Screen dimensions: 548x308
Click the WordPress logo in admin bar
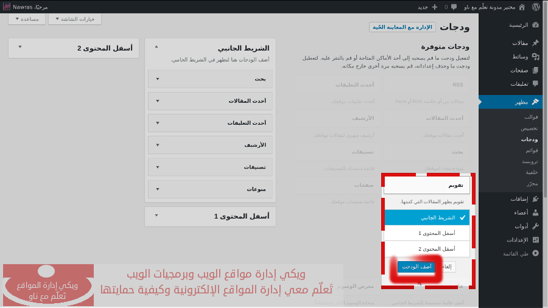pos(536,7)
